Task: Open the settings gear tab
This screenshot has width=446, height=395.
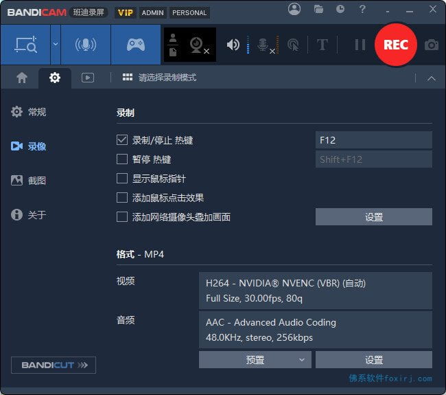Action: (55, 78)
